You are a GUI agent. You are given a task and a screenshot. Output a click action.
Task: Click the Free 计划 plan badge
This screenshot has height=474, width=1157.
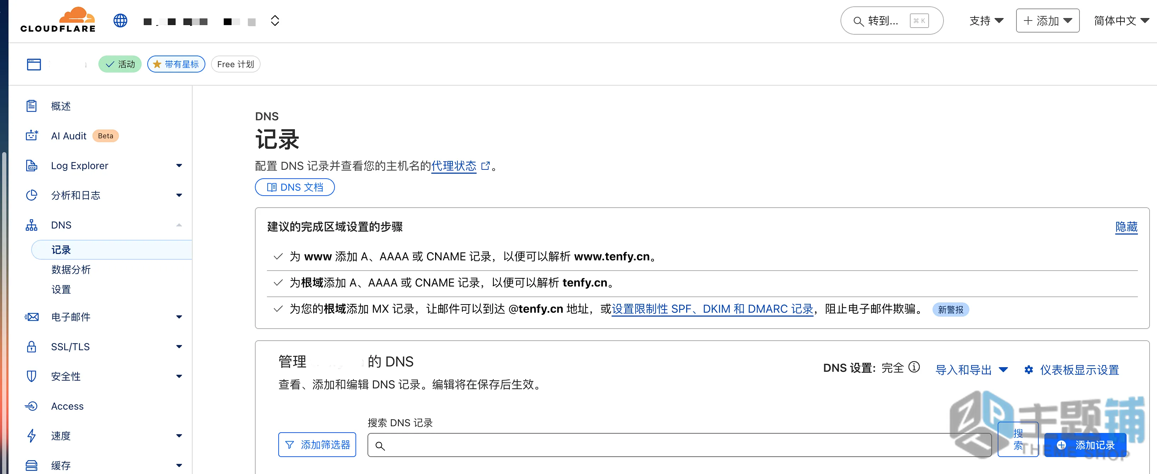[235, 64]
